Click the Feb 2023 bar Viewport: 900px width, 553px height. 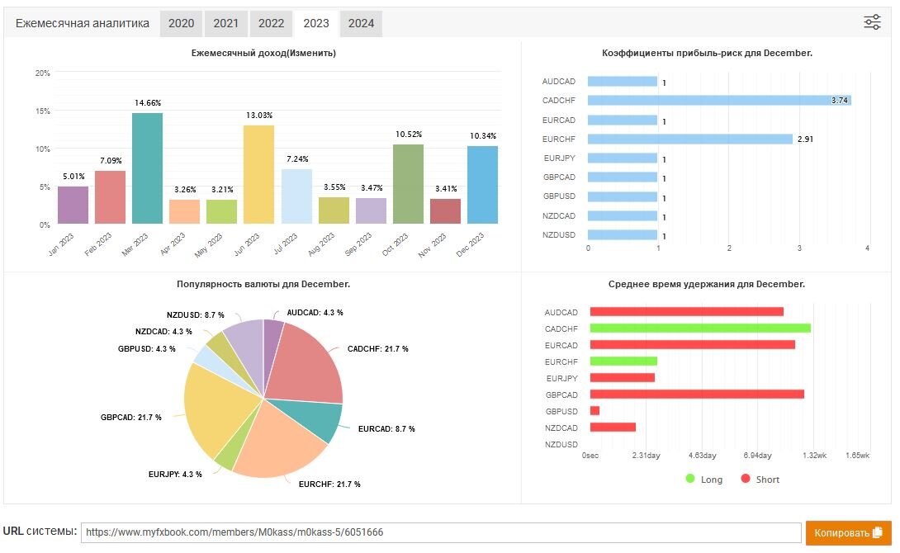110,196
